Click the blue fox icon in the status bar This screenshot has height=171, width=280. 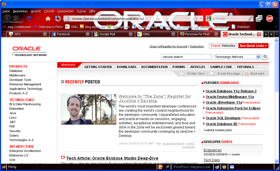pyautogui.click(x=217, y=167)
